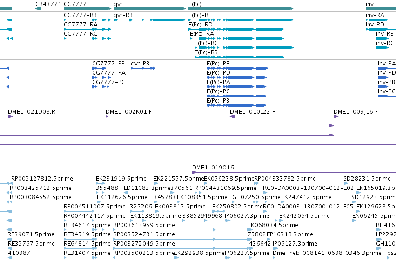Click the EK231919.5prime EST label
Viewport: 396px width, 260px height.
point(121,179)
